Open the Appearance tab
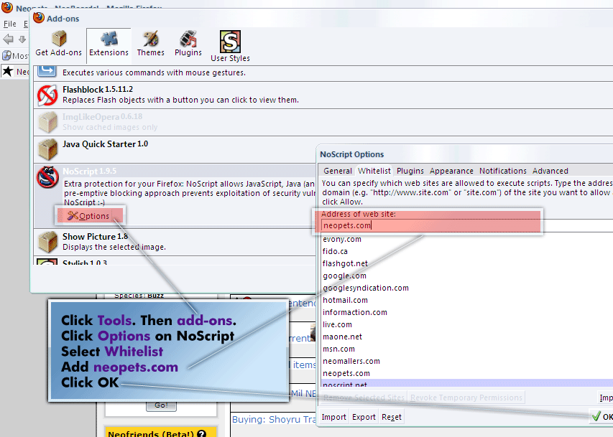The image size is (613, 437). 451,171
